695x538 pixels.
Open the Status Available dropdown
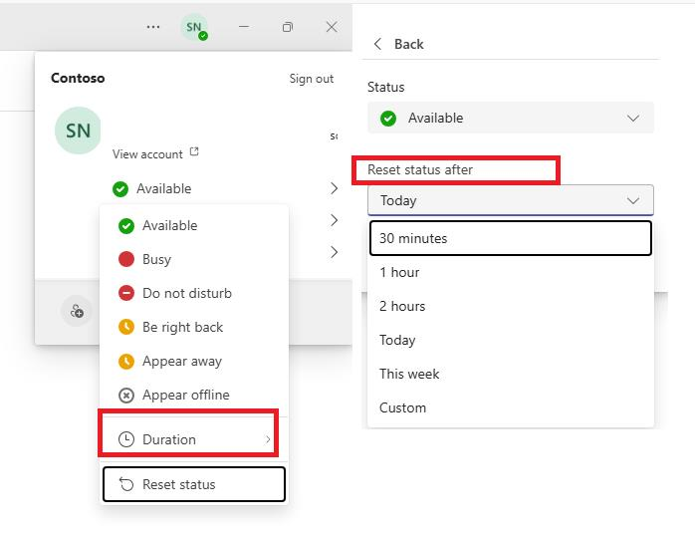click(x=511, y=118)
